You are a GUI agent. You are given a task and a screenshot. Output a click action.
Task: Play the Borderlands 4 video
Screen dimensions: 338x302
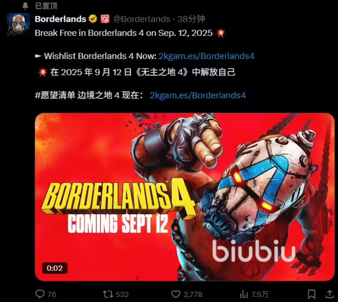pyautogui.click(x=185, y=197)
